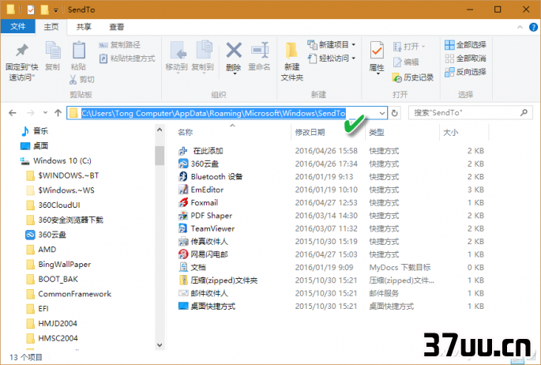Screen dimensions: 541x365
Task: Open the 360CloudUI folder in tree
Action: click(53, 205)
